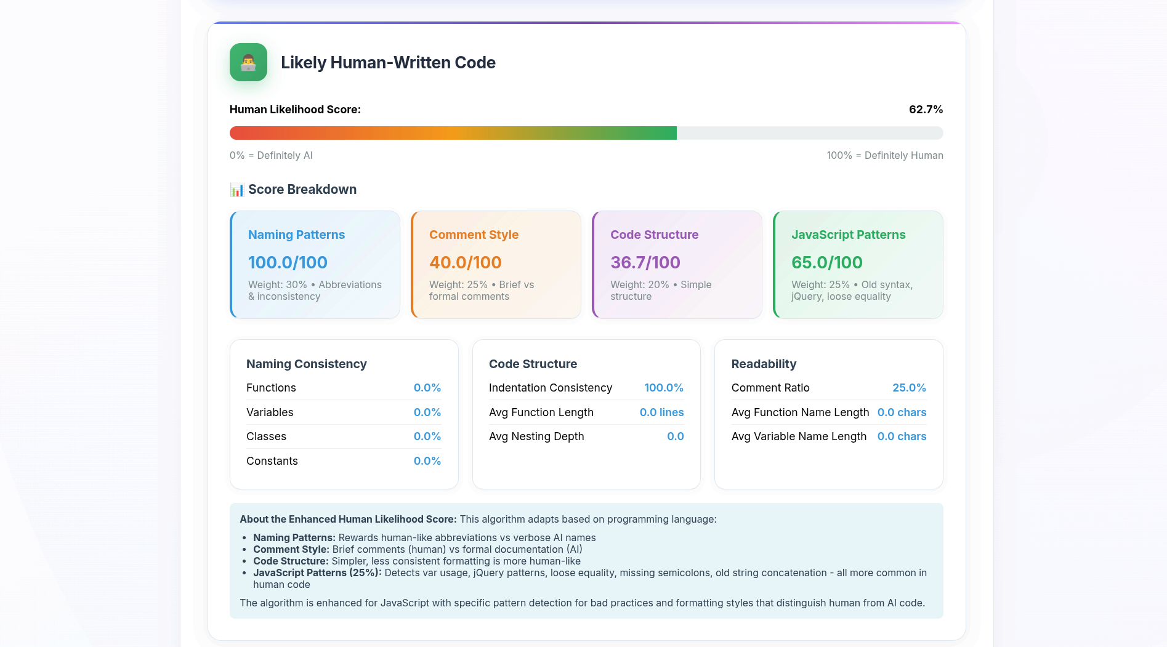Click the 62.7% likelihood score value

926,110
